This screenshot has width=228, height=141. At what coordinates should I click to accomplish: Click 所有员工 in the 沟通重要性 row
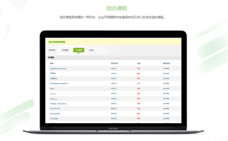[114, 78]
